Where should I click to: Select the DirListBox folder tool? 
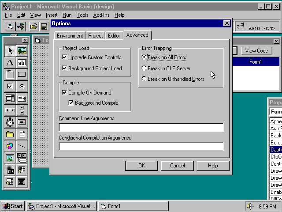(10, 134)
